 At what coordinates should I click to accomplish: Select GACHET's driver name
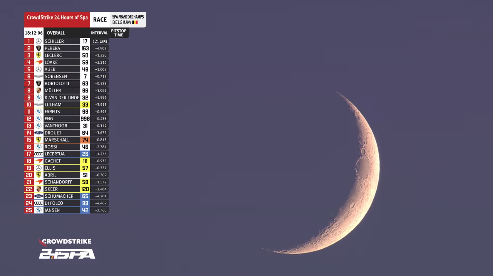53,161
